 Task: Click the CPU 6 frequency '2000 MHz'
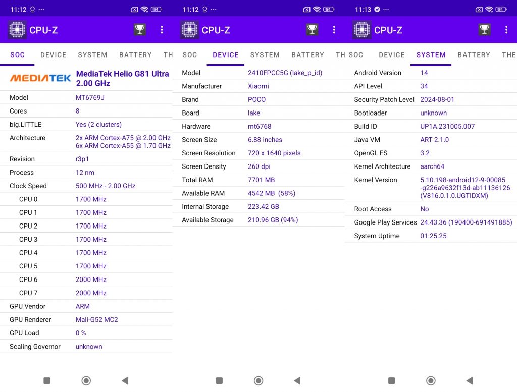coord(91,279)
